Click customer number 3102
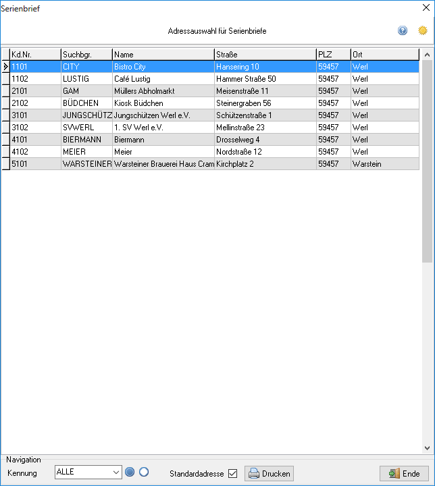The height and width of the screenshot is (486, 435). coord(35,128)
